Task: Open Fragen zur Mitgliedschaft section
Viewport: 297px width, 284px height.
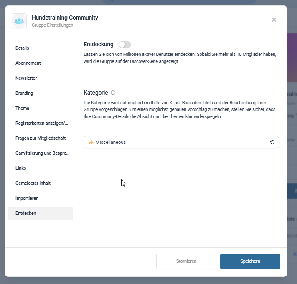Action: tap(41, 138)
